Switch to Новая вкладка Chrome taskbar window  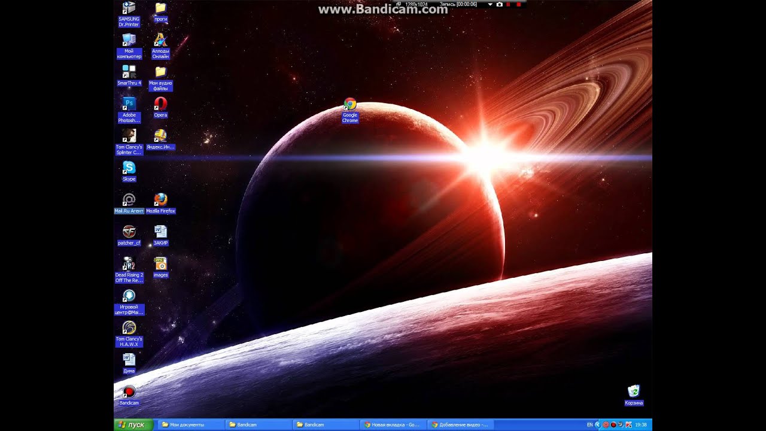394,425
